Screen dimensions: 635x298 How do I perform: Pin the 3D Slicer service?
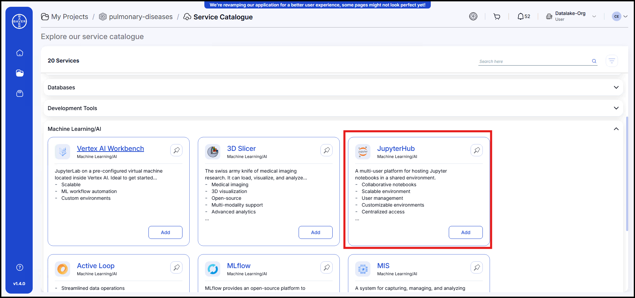327,150
